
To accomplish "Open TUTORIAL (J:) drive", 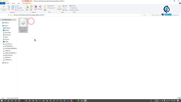I will (x=8, y=60).
